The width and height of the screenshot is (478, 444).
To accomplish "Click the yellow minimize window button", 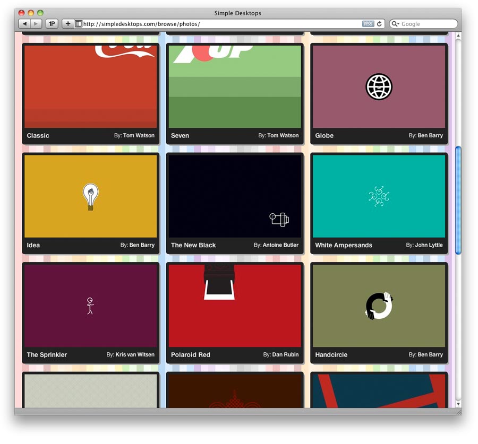I will click(31, 13).
